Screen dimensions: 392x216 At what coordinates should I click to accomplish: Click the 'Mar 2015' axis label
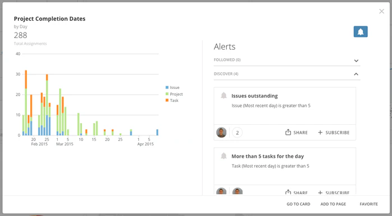coord(64,144)
